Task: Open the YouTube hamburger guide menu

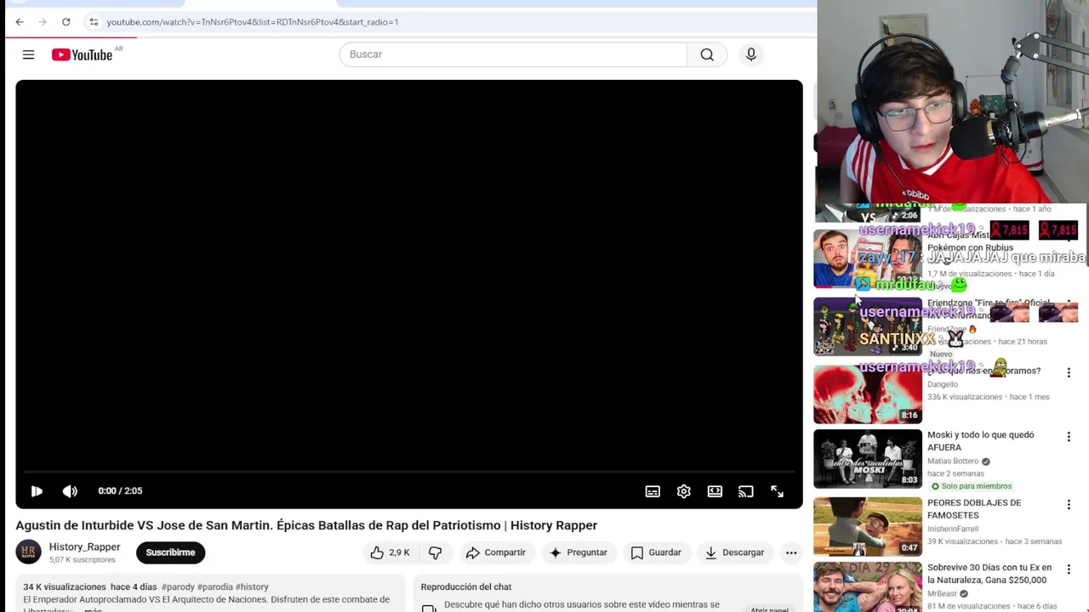Action: (x=28, y=54)
